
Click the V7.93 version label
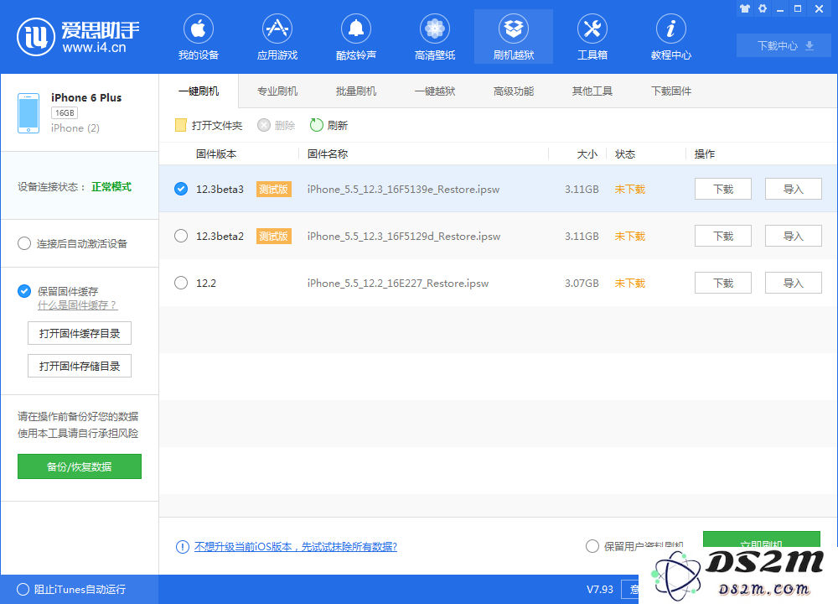(600, 590)
